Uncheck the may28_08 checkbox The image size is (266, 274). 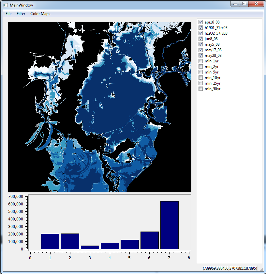[x=200, y=56]
